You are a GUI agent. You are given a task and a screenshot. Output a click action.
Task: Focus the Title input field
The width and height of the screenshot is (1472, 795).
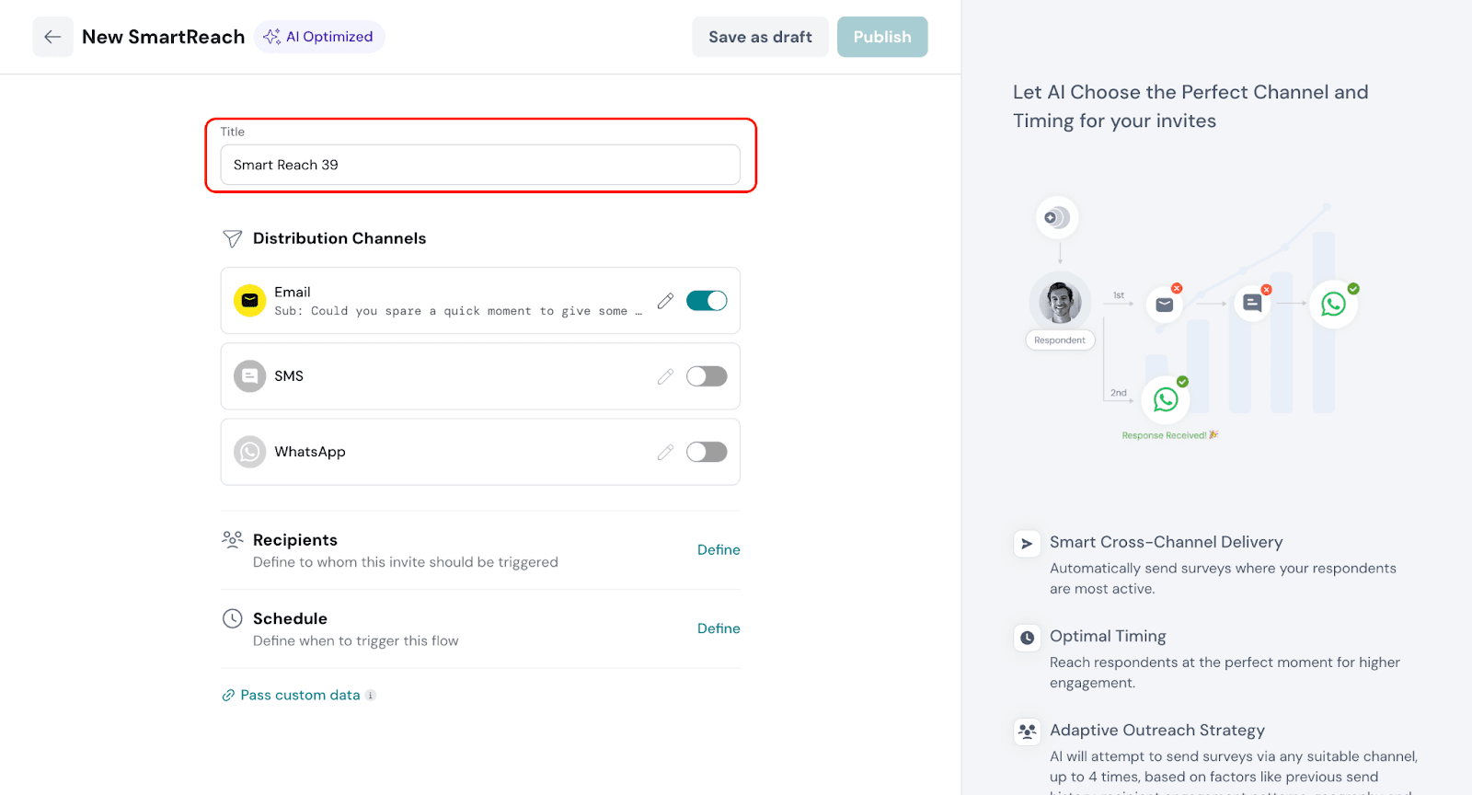point(480,165)
